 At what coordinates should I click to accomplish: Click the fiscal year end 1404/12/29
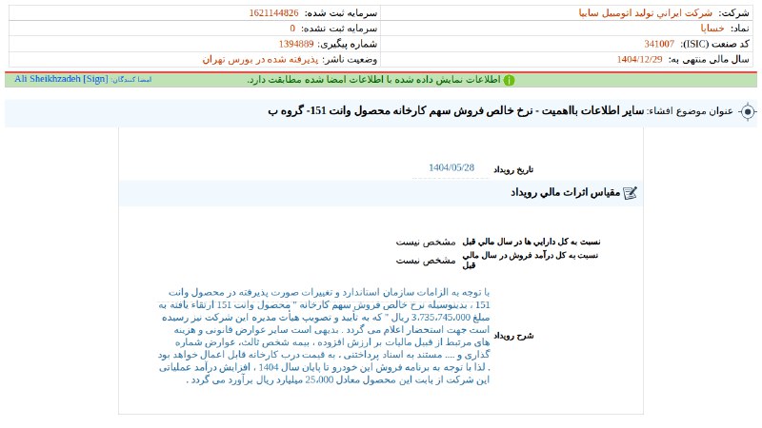(639, 60)
